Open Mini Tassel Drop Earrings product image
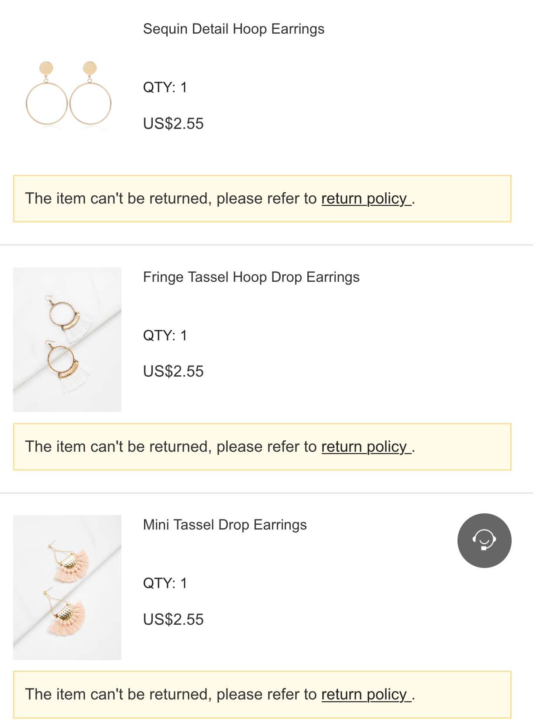This screenshot has width=533, height=720. click(67, 587)
